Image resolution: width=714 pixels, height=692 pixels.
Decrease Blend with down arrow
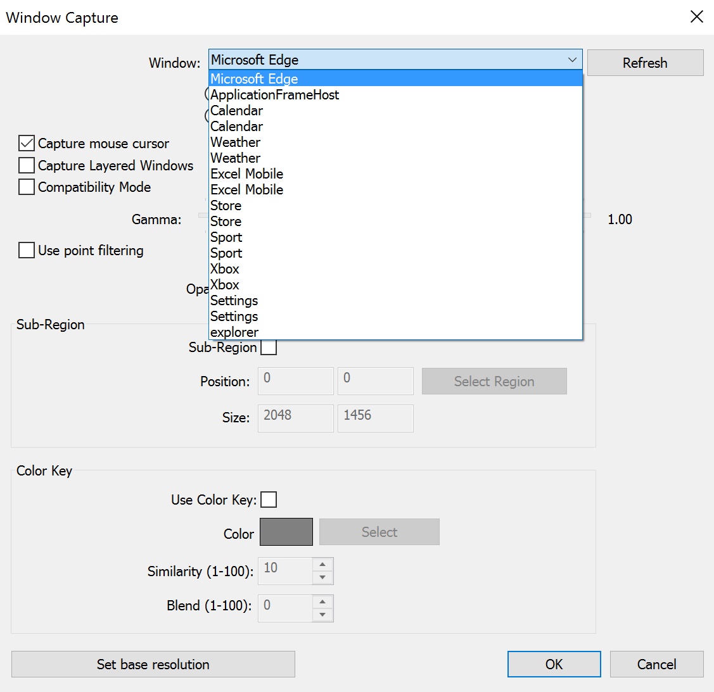[323, 615]
